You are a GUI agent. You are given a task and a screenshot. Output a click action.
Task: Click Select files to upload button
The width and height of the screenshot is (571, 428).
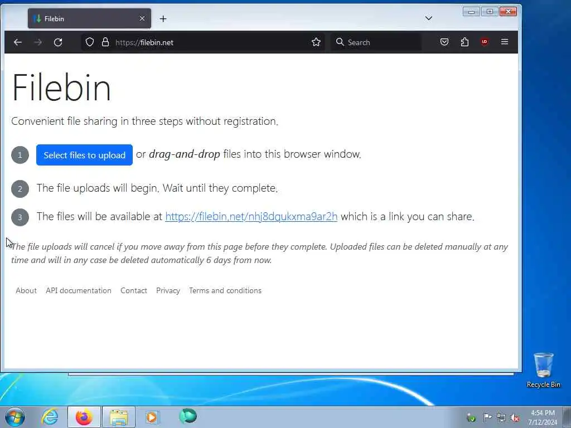tap(85, 155)
